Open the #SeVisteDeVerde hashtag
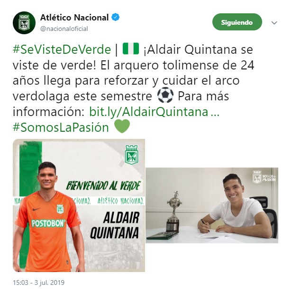Screen dimensions: 292x292 (62, 49)
